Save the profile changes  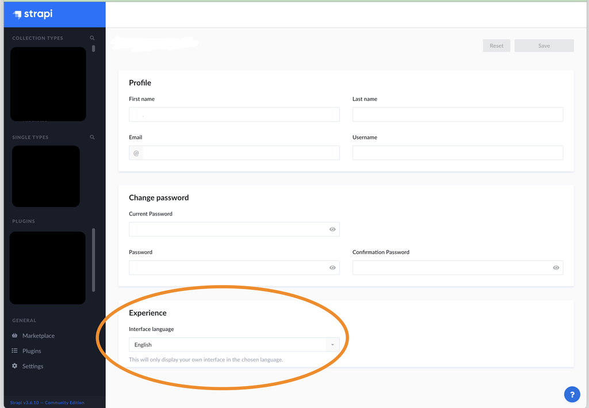[x=544, y=45]
